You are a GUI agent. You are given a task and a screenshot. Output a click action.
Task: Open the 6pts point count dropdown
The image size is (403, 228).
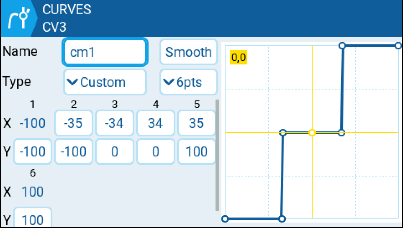tap(188, 82)
